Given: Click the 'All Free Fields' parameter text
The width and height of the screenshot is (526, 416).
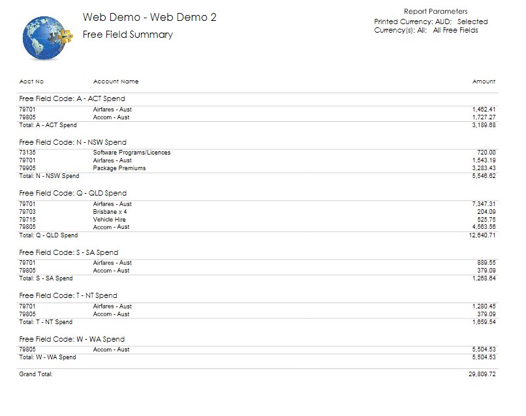Looking at the screenshot, I should coord(456,30).
